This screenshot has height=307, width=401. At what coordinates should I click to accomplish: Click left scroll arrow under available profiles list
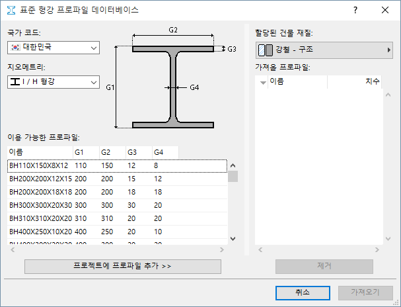(x=13, y=249)
